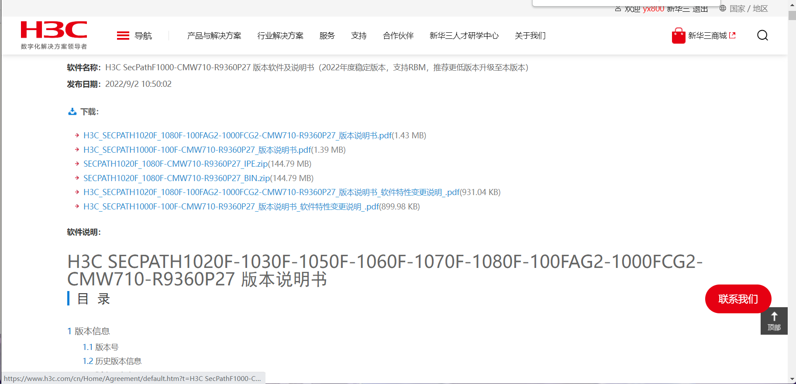Click the software name text starting H3C SecPathF1000-CMW710-R9360P27
The width and height of the screenshot is (796, 384).
[317, 68]
